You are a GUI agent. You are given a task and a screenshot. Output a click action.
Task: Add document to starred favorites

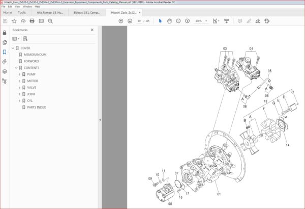coord(14,21)
